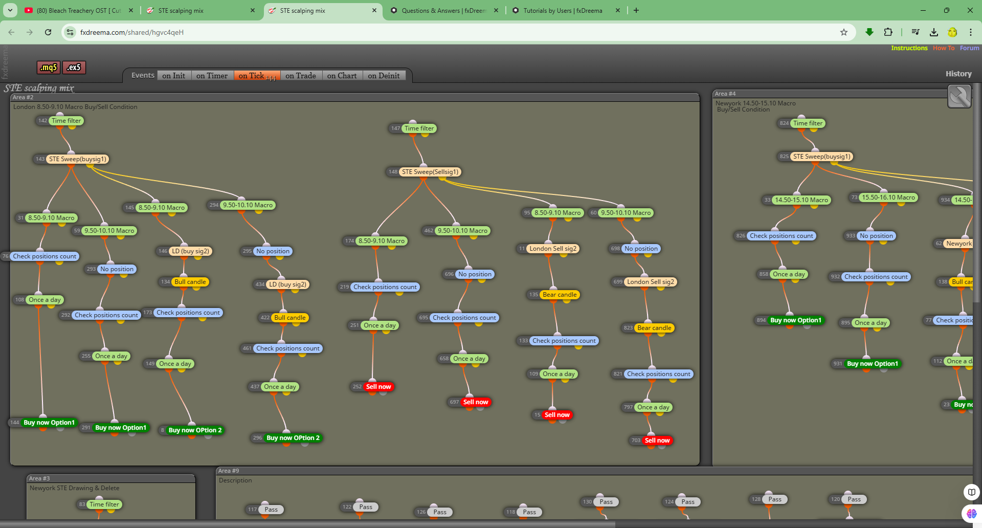
Task: Select the Pass block 117
Action: pyautogui.click(x=271, y=510)
